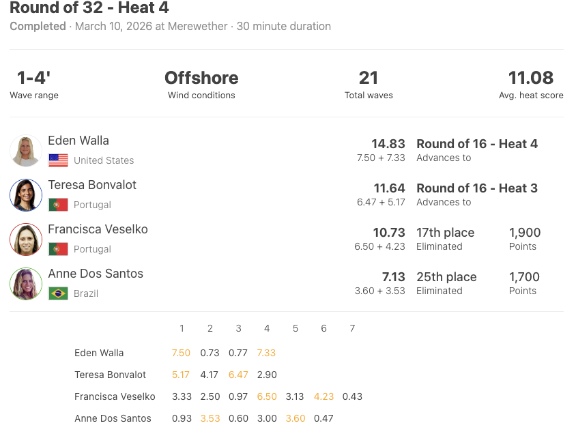Click Eden Walla's highlighted 7.50 wave score
Image resolution: width=576 pixels, height=434 pixels.
pos(182,353)
